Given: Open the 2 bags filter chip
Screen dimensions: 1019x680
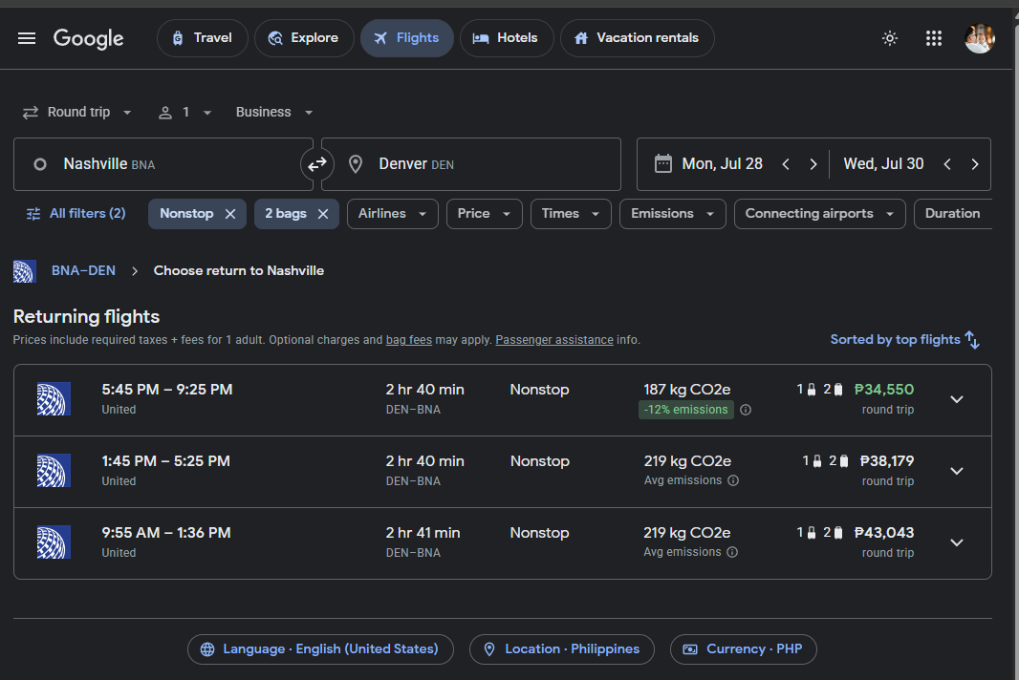Looking at the screenshot, I should pyautogui.click(x=285, y=214).
